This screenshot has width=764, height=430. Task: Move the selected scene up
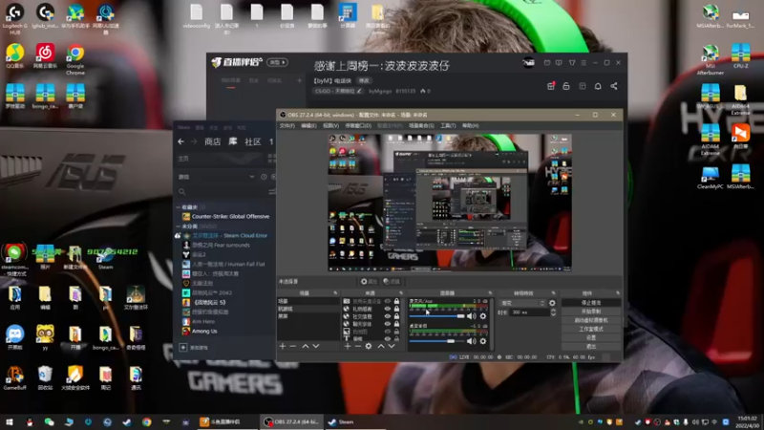(x=306, y=346)
